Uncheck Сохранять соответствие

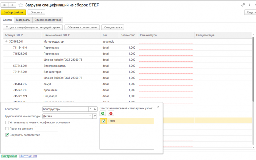(x=7, y=135)
